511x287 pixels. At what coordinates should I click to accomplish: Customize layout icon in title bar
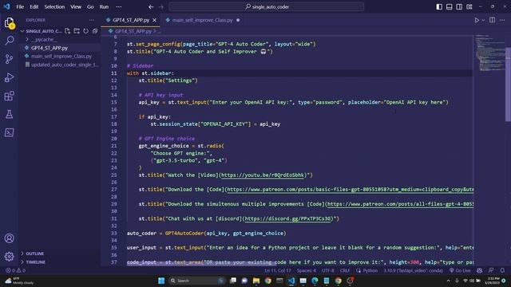pos(469,6)
